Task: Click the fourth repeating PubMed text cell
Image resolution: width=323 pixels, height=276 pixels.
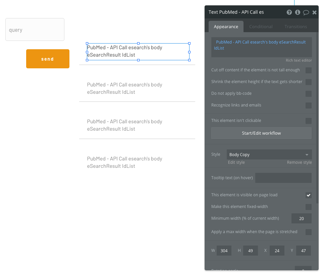Action: [125, 162]
